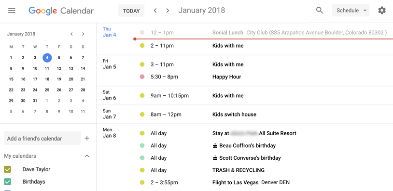Collapse the My calendars section
This screenshot has height=191, width=393.
87,156
